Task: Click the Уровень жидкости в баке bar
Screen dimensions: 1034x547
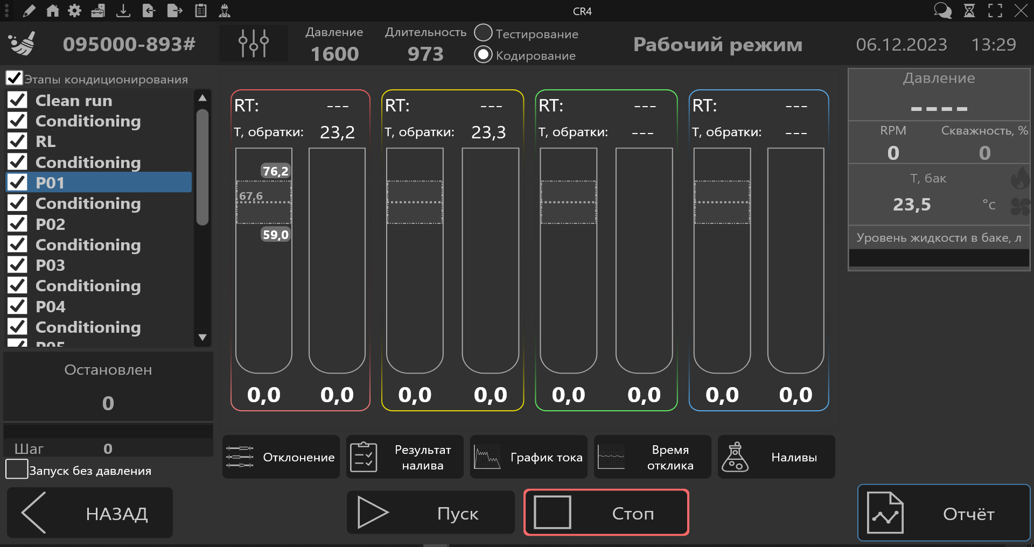Action: coord(939,258)
